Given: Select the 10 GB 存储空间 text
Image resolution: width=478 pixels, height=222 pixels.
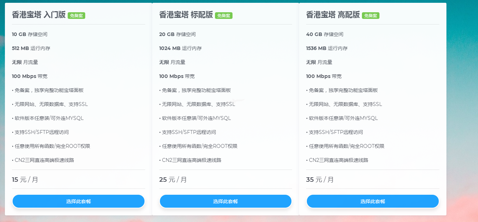Looking at the screenshot, I should [x=29, y=34].
